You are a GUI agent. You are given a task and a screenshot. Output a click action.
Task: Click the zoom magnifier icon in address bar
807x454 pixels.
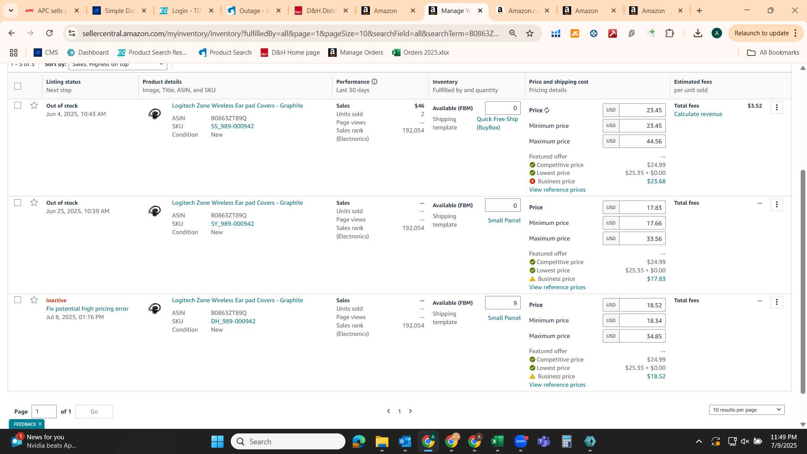click(x=513, y=33)
